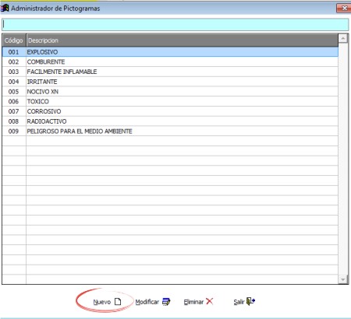Sort by the Descripcion column header
The image size is (351, 319).
coord(182,40)
